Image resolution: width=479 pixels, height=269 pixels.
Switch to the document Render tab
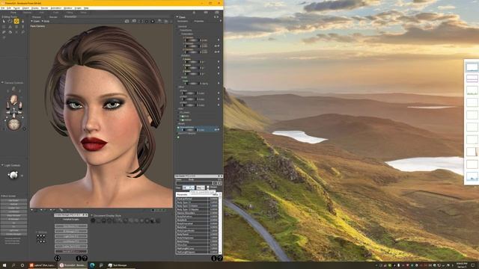(53, 16)
